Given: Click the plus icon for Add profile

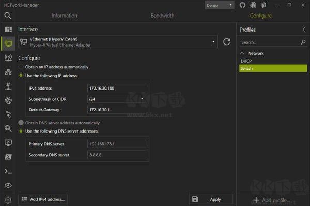Looking at the screenshot, I should click(256, 200).
